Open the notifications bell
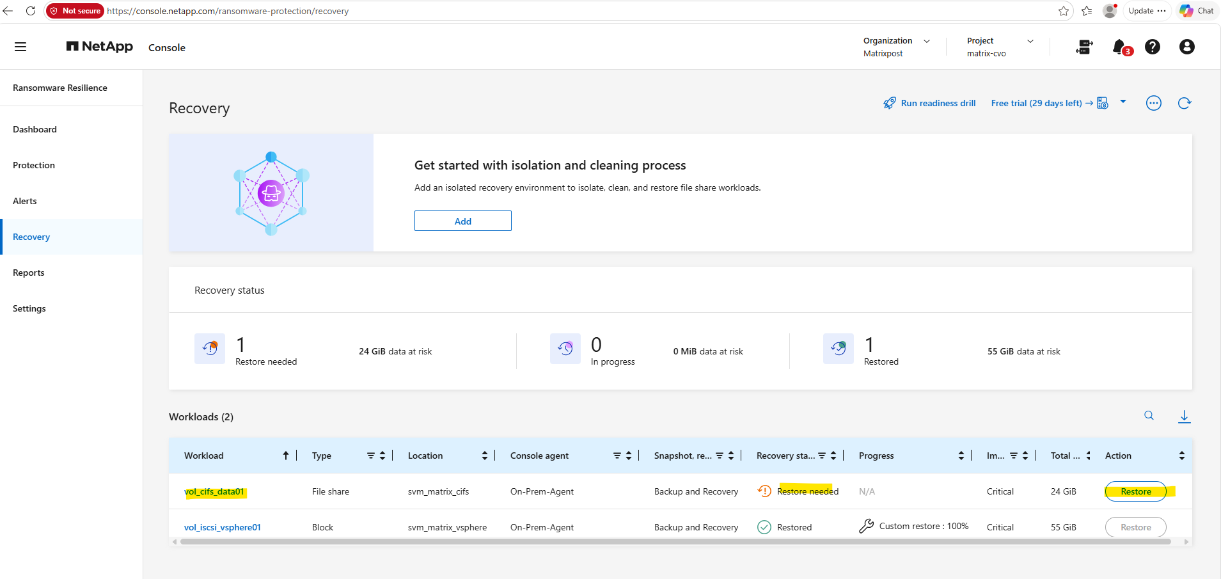This screenshot has height=579, width=1221. [x=1119, y=47]
